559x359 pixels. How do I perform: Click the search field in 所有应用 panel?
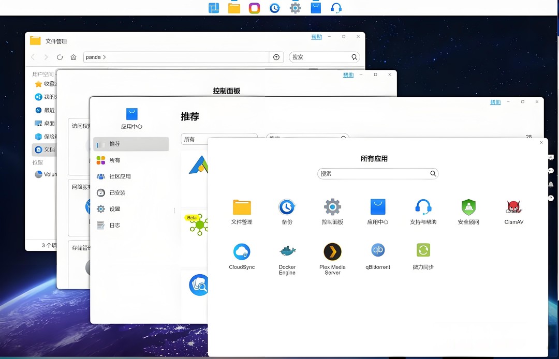pos(378,173)
